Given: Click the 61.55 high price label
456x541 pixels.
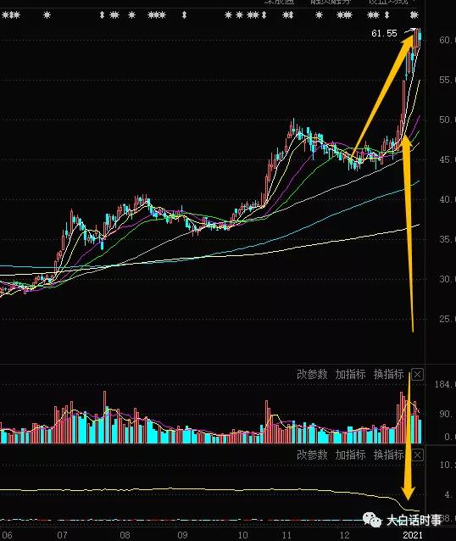Looking at the screenshot, I should click(384, 33).
